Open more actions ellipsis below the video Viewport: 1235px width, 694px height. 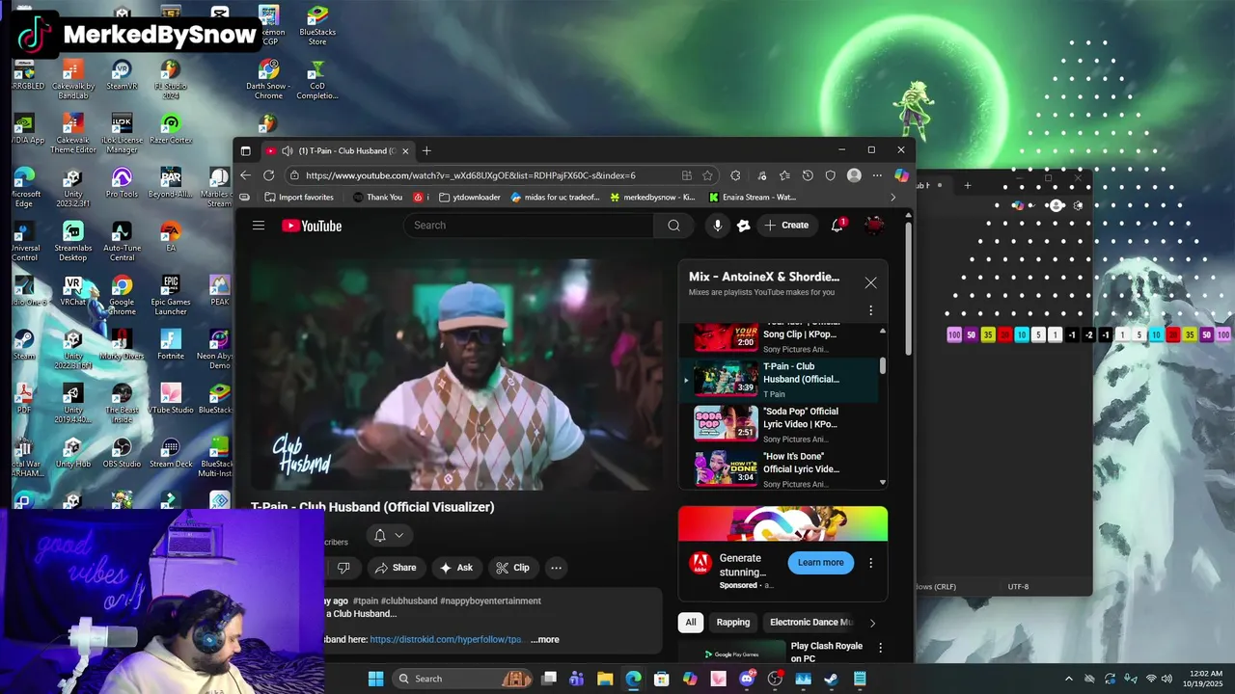point(556,568)
